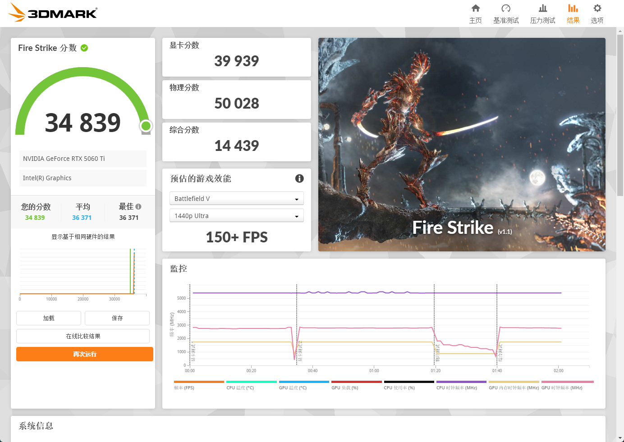Screen dimensions: 624x442
Task: Open the Battlefield V game dropdown
Action: point(236,198)
